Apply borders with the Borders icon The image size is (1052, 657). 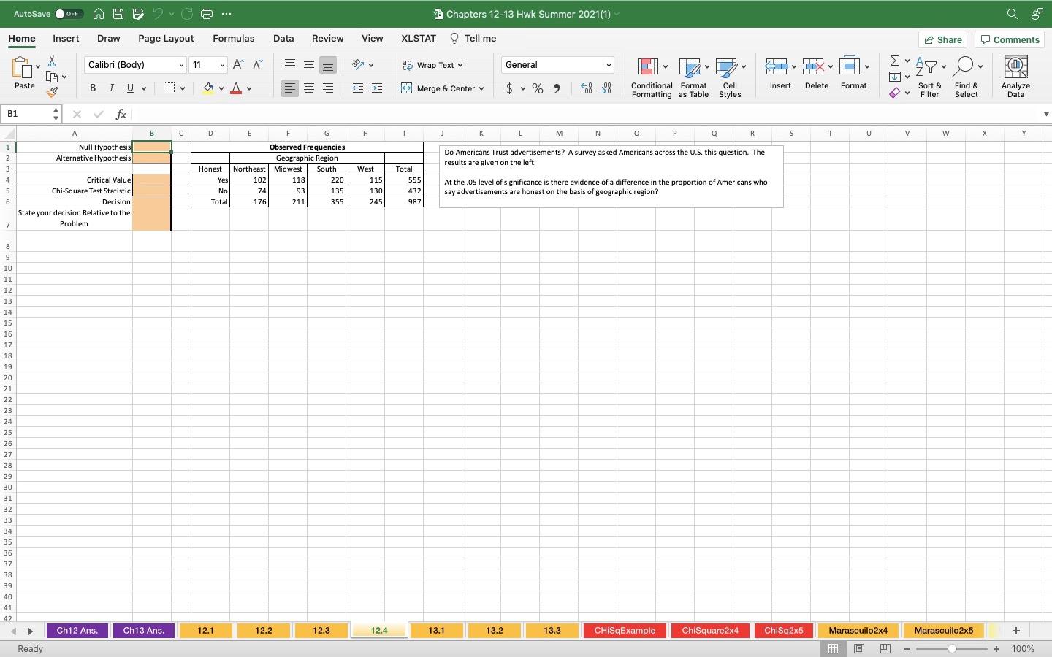pyautogui.click(x=169, y=88)
